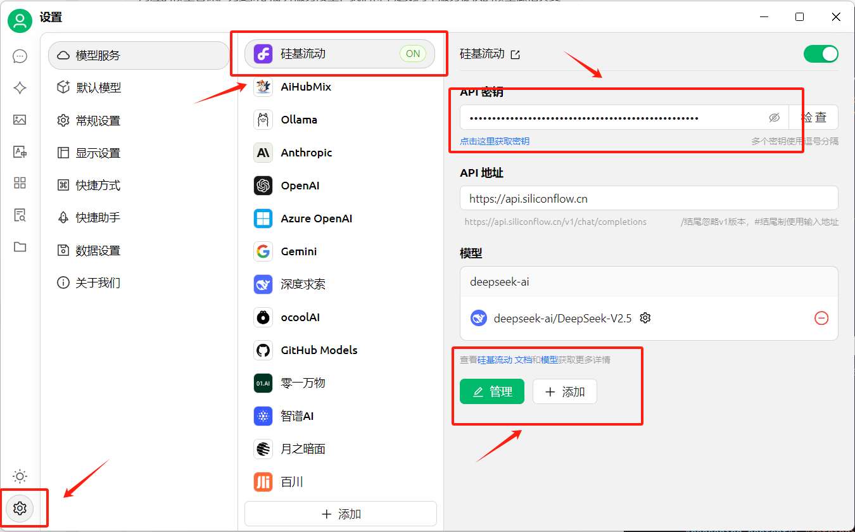Open the translate sidebar icon
Image resolution: width=855 pixels, height=532 pixels.
(x=20, y=151)
